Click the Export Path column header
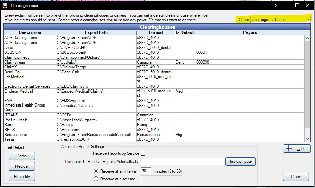 pos(96,32)
